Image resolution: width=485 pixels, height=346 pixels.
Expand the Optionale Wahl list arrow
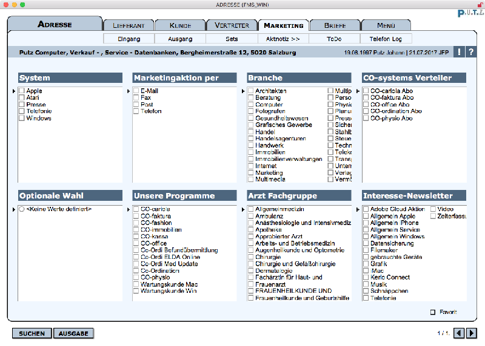(x=14, y=209)
